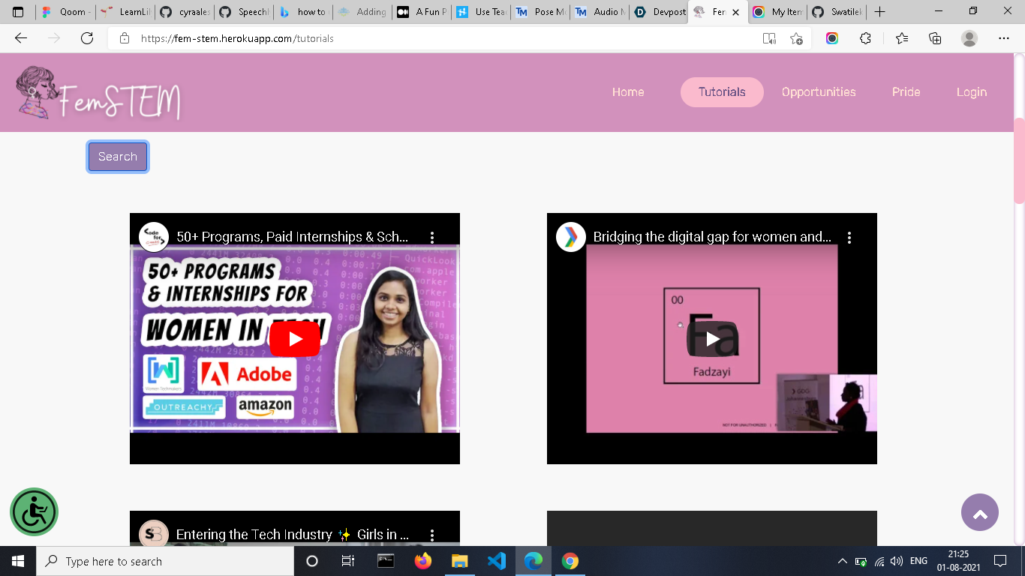
Task: Click the taskbar search box
Action: [165, 561]
